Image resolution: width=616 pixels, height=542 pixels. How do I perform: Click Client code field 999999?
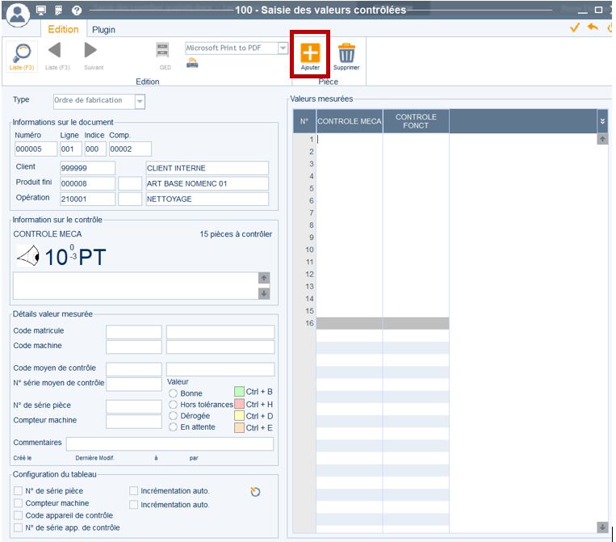pos(88,168)
